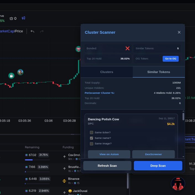Click the $4.2k market cap value
The height and width of the screenshot is (195, 195).
[x=171, y=124]
